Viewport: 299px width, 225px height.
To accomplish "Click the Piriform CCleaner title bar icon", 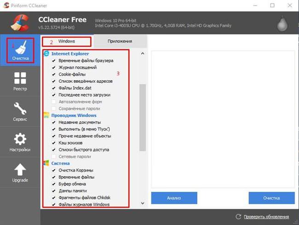I will (x=6, y=6).
